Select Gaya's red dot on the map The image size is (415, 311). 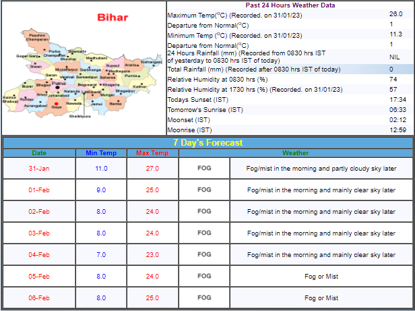55,104
